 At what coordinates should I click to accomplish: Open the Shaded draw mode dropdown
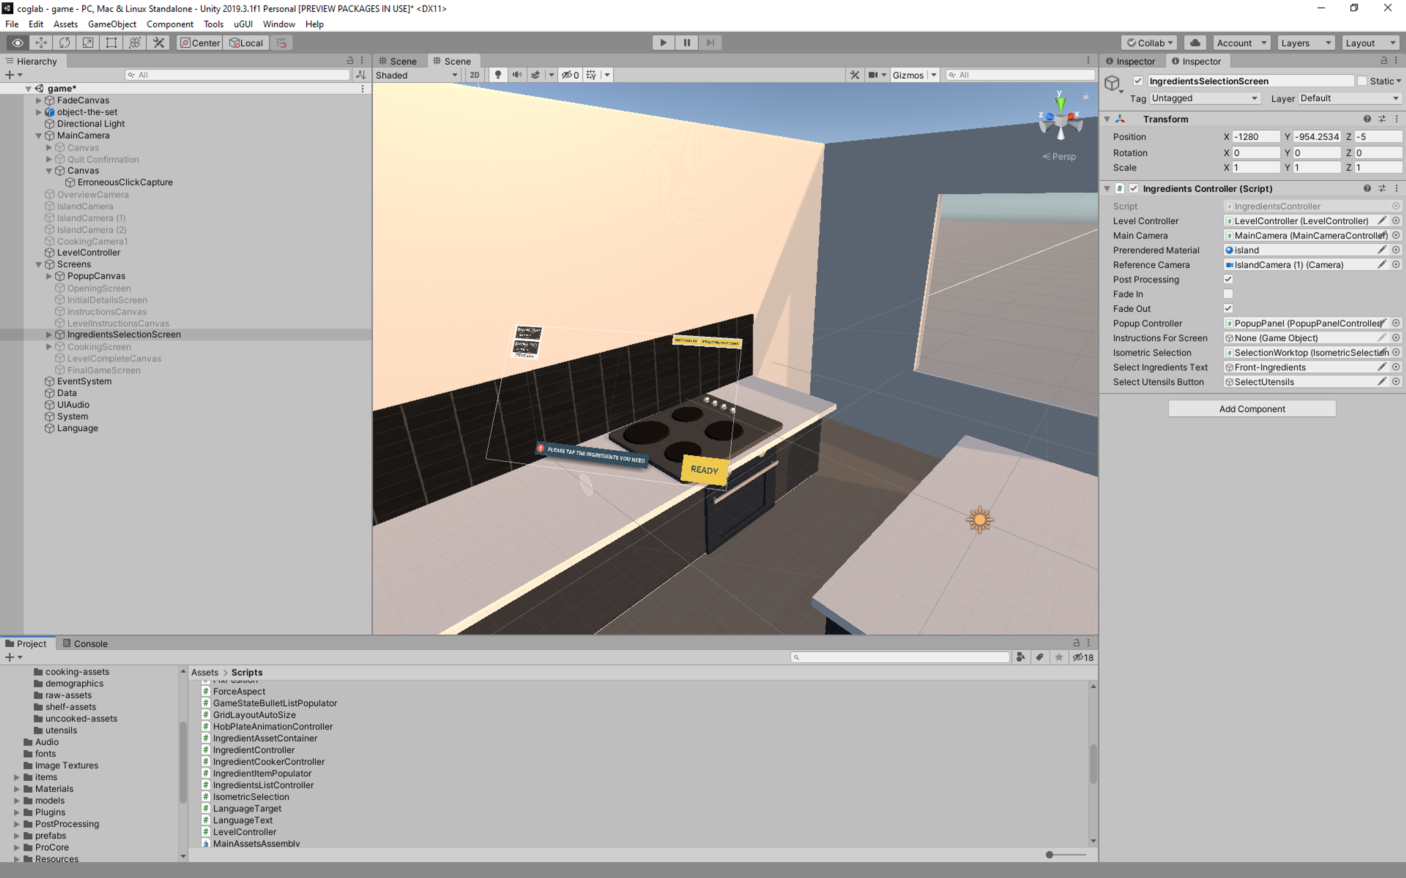point(416,75)
